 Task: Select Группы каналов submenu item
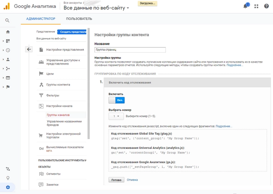click(58, 115)
